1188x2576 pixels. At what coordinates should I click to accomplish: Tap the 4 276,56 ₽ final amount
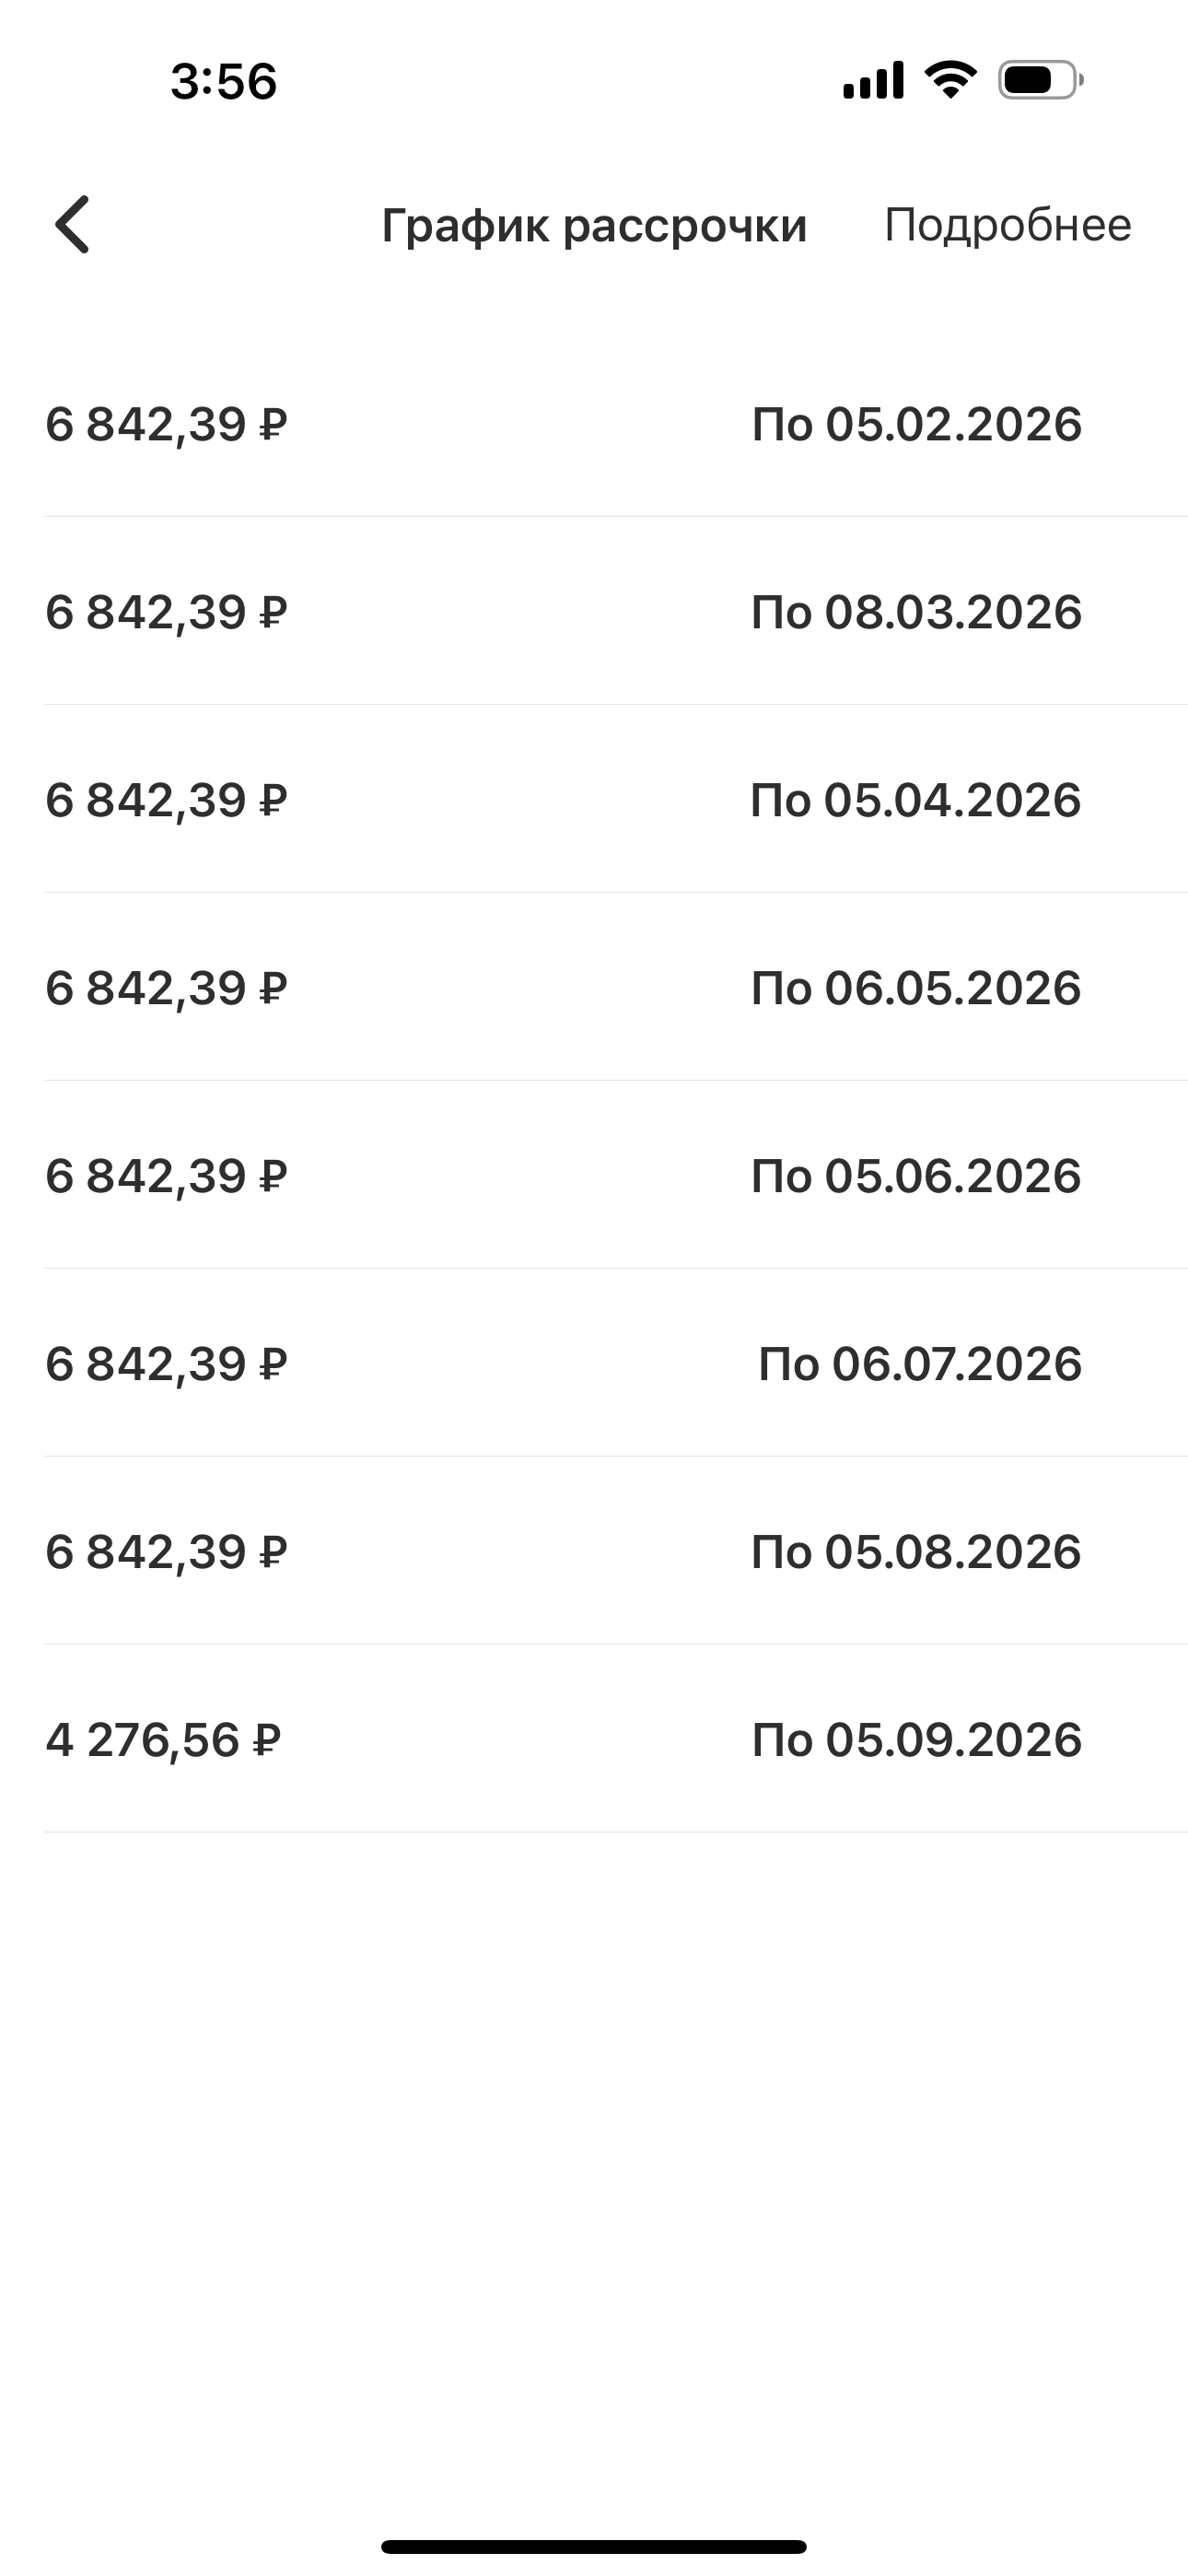pyautogui.click(x=163, y=1740)
